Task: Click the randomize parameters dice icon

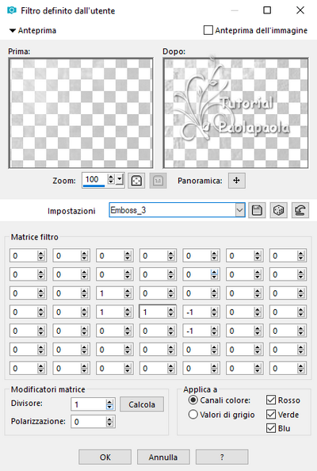Action: point(279,210)
